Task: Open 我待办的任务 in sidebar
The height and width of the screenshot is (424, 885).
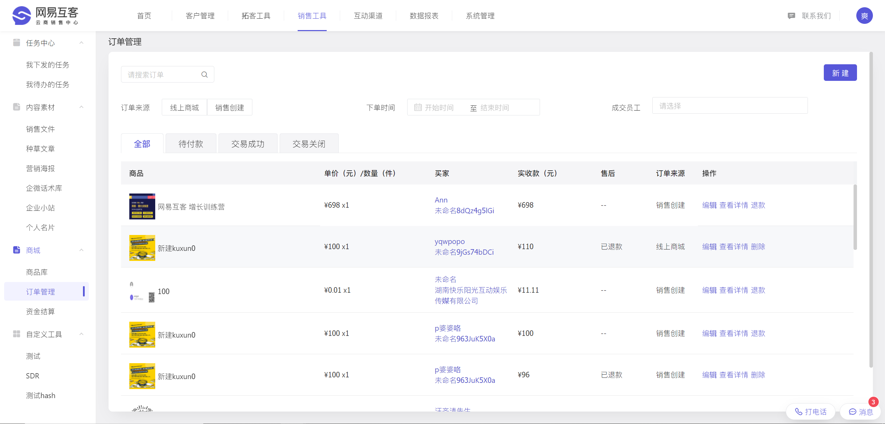Action: (48, 84)
